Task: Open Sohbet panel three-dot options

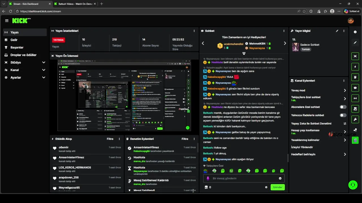Action: point(284,31)
